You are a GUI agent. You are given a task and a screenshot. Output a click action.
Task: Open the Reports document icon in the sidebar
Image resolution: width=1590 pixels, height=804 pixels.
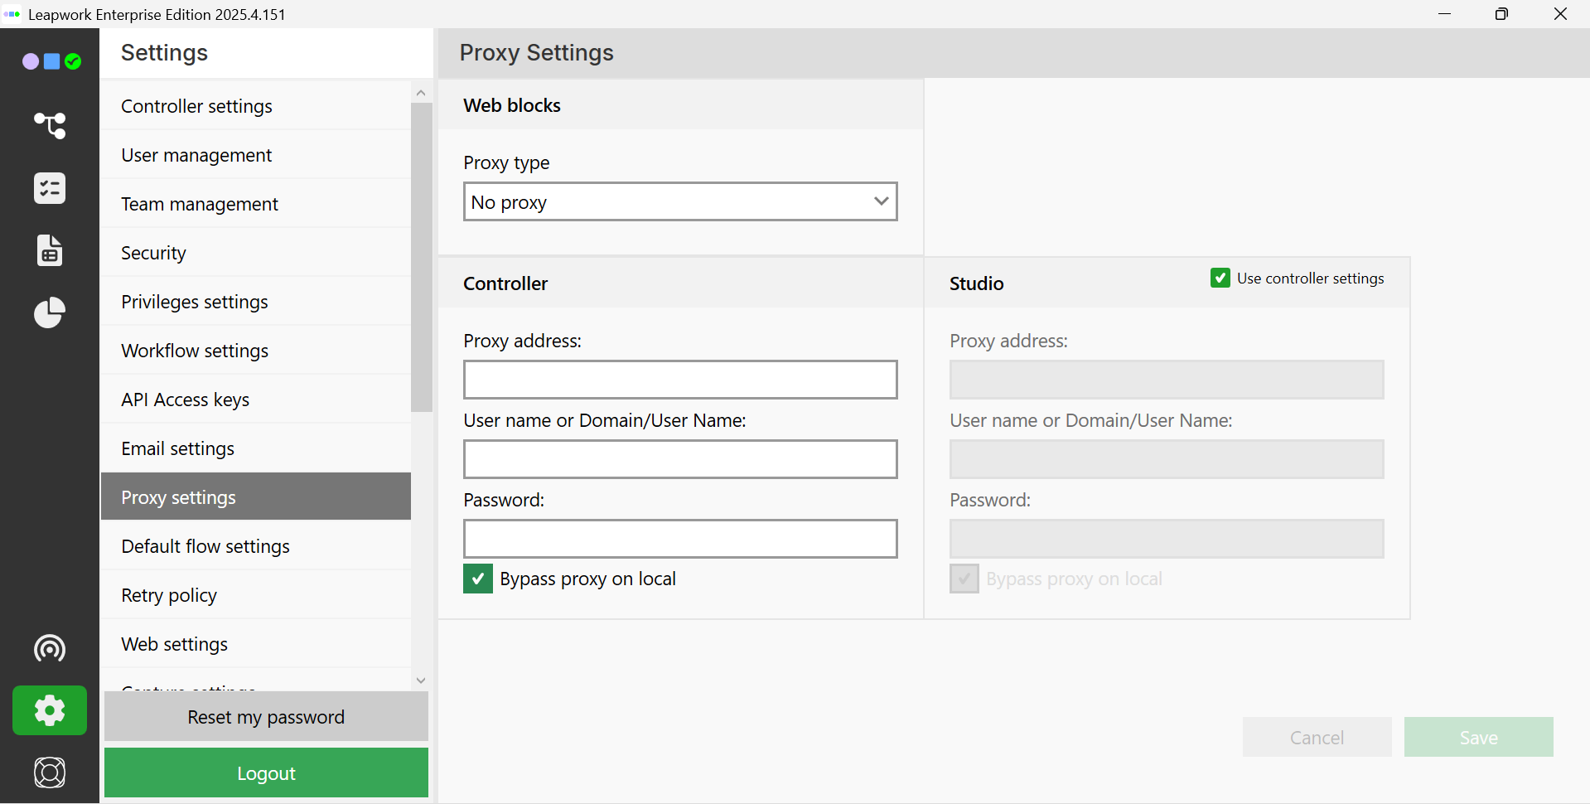[x=50, y=250]
